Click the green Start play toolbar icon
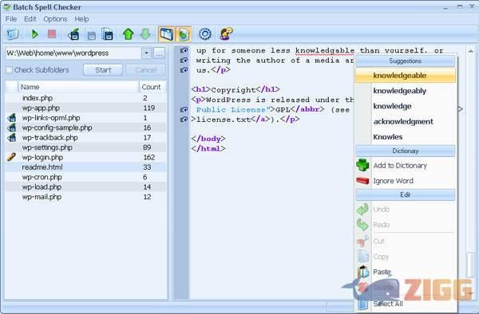Viewport: 479px width, 314px height. click(34, 34)
